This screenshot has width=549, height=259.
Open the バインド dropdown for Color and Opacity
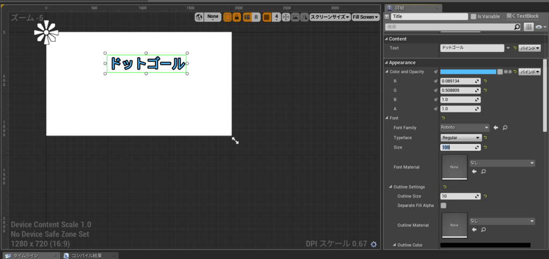pyautogui.click(x=529, y=72)
